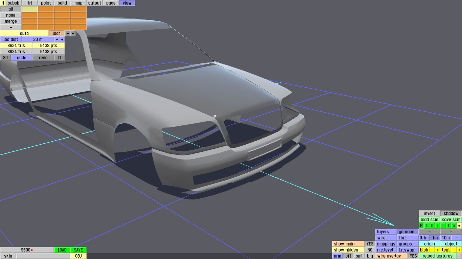The height and width of the screenshot is (259, 462).
Task: Select the t top view button
Action: pos(448,226)
